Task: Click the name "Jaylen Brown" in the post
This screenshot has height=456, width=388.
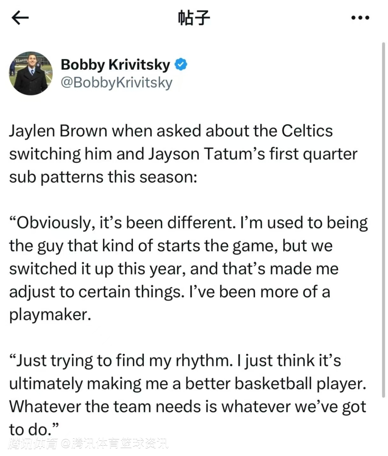Action: click(58, 131)
